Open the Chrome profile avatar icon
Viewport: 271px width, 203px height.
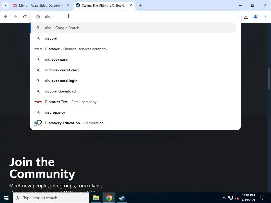(256, 17)
